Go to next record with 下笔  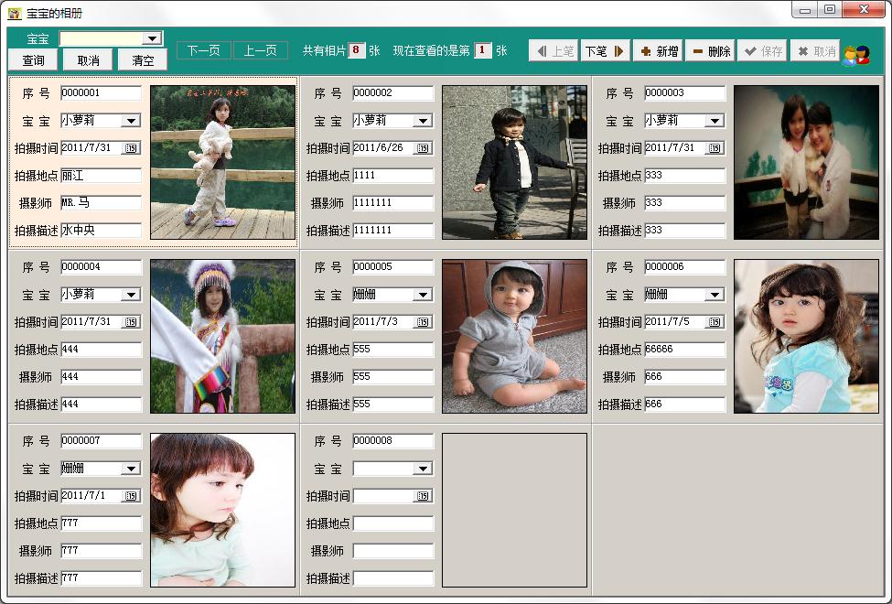(x=605, y=51)
